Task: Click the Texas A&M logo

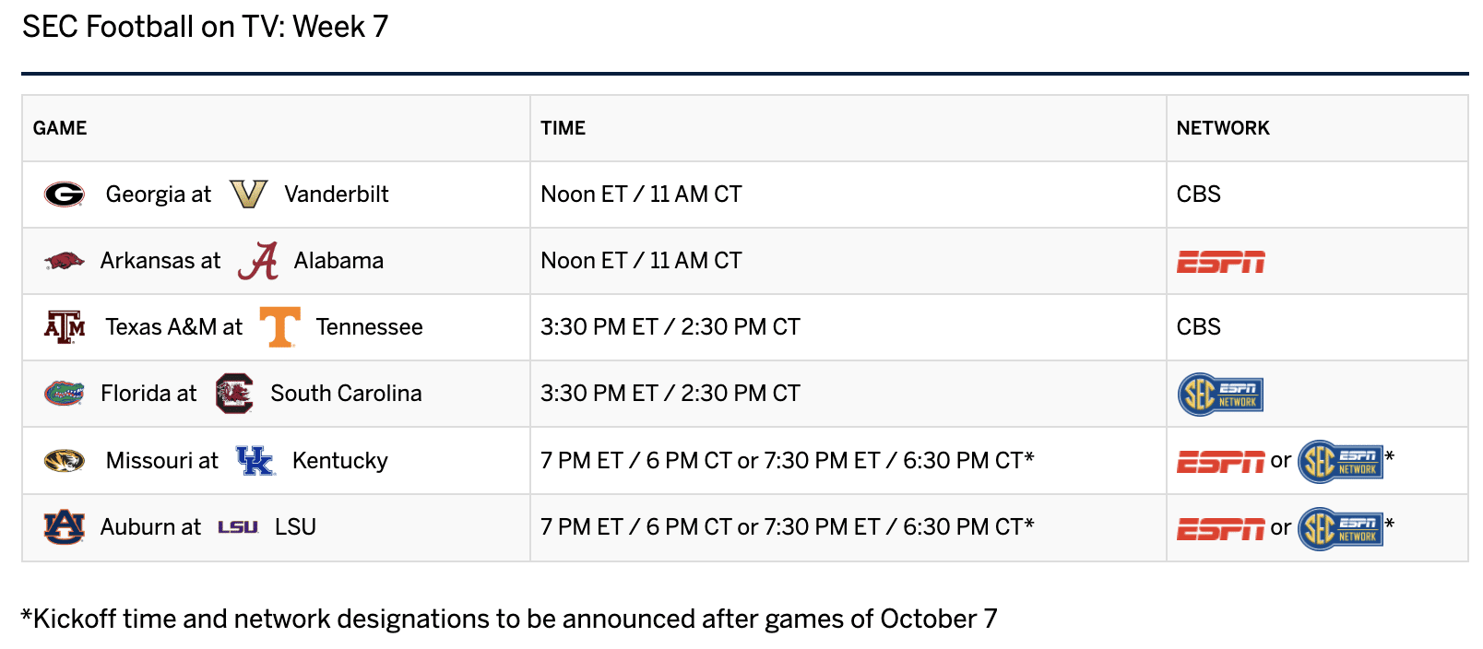Action: [65, 327]
